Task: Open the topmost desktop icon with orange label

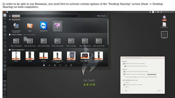Action: tap(164, 18)
